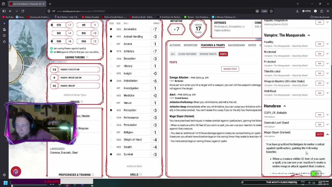Click the 120% zoom level indicator

[x=264, y=11]
